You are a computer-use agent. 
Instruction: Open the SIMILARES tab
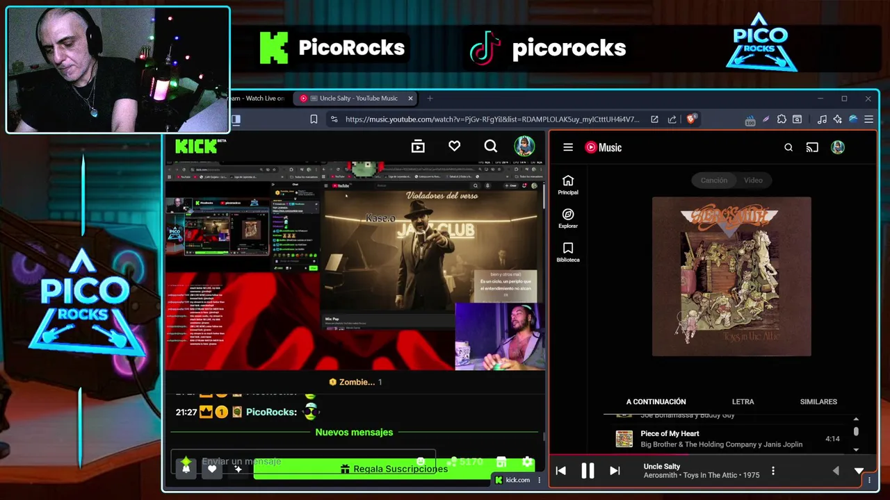click(818, 401)
